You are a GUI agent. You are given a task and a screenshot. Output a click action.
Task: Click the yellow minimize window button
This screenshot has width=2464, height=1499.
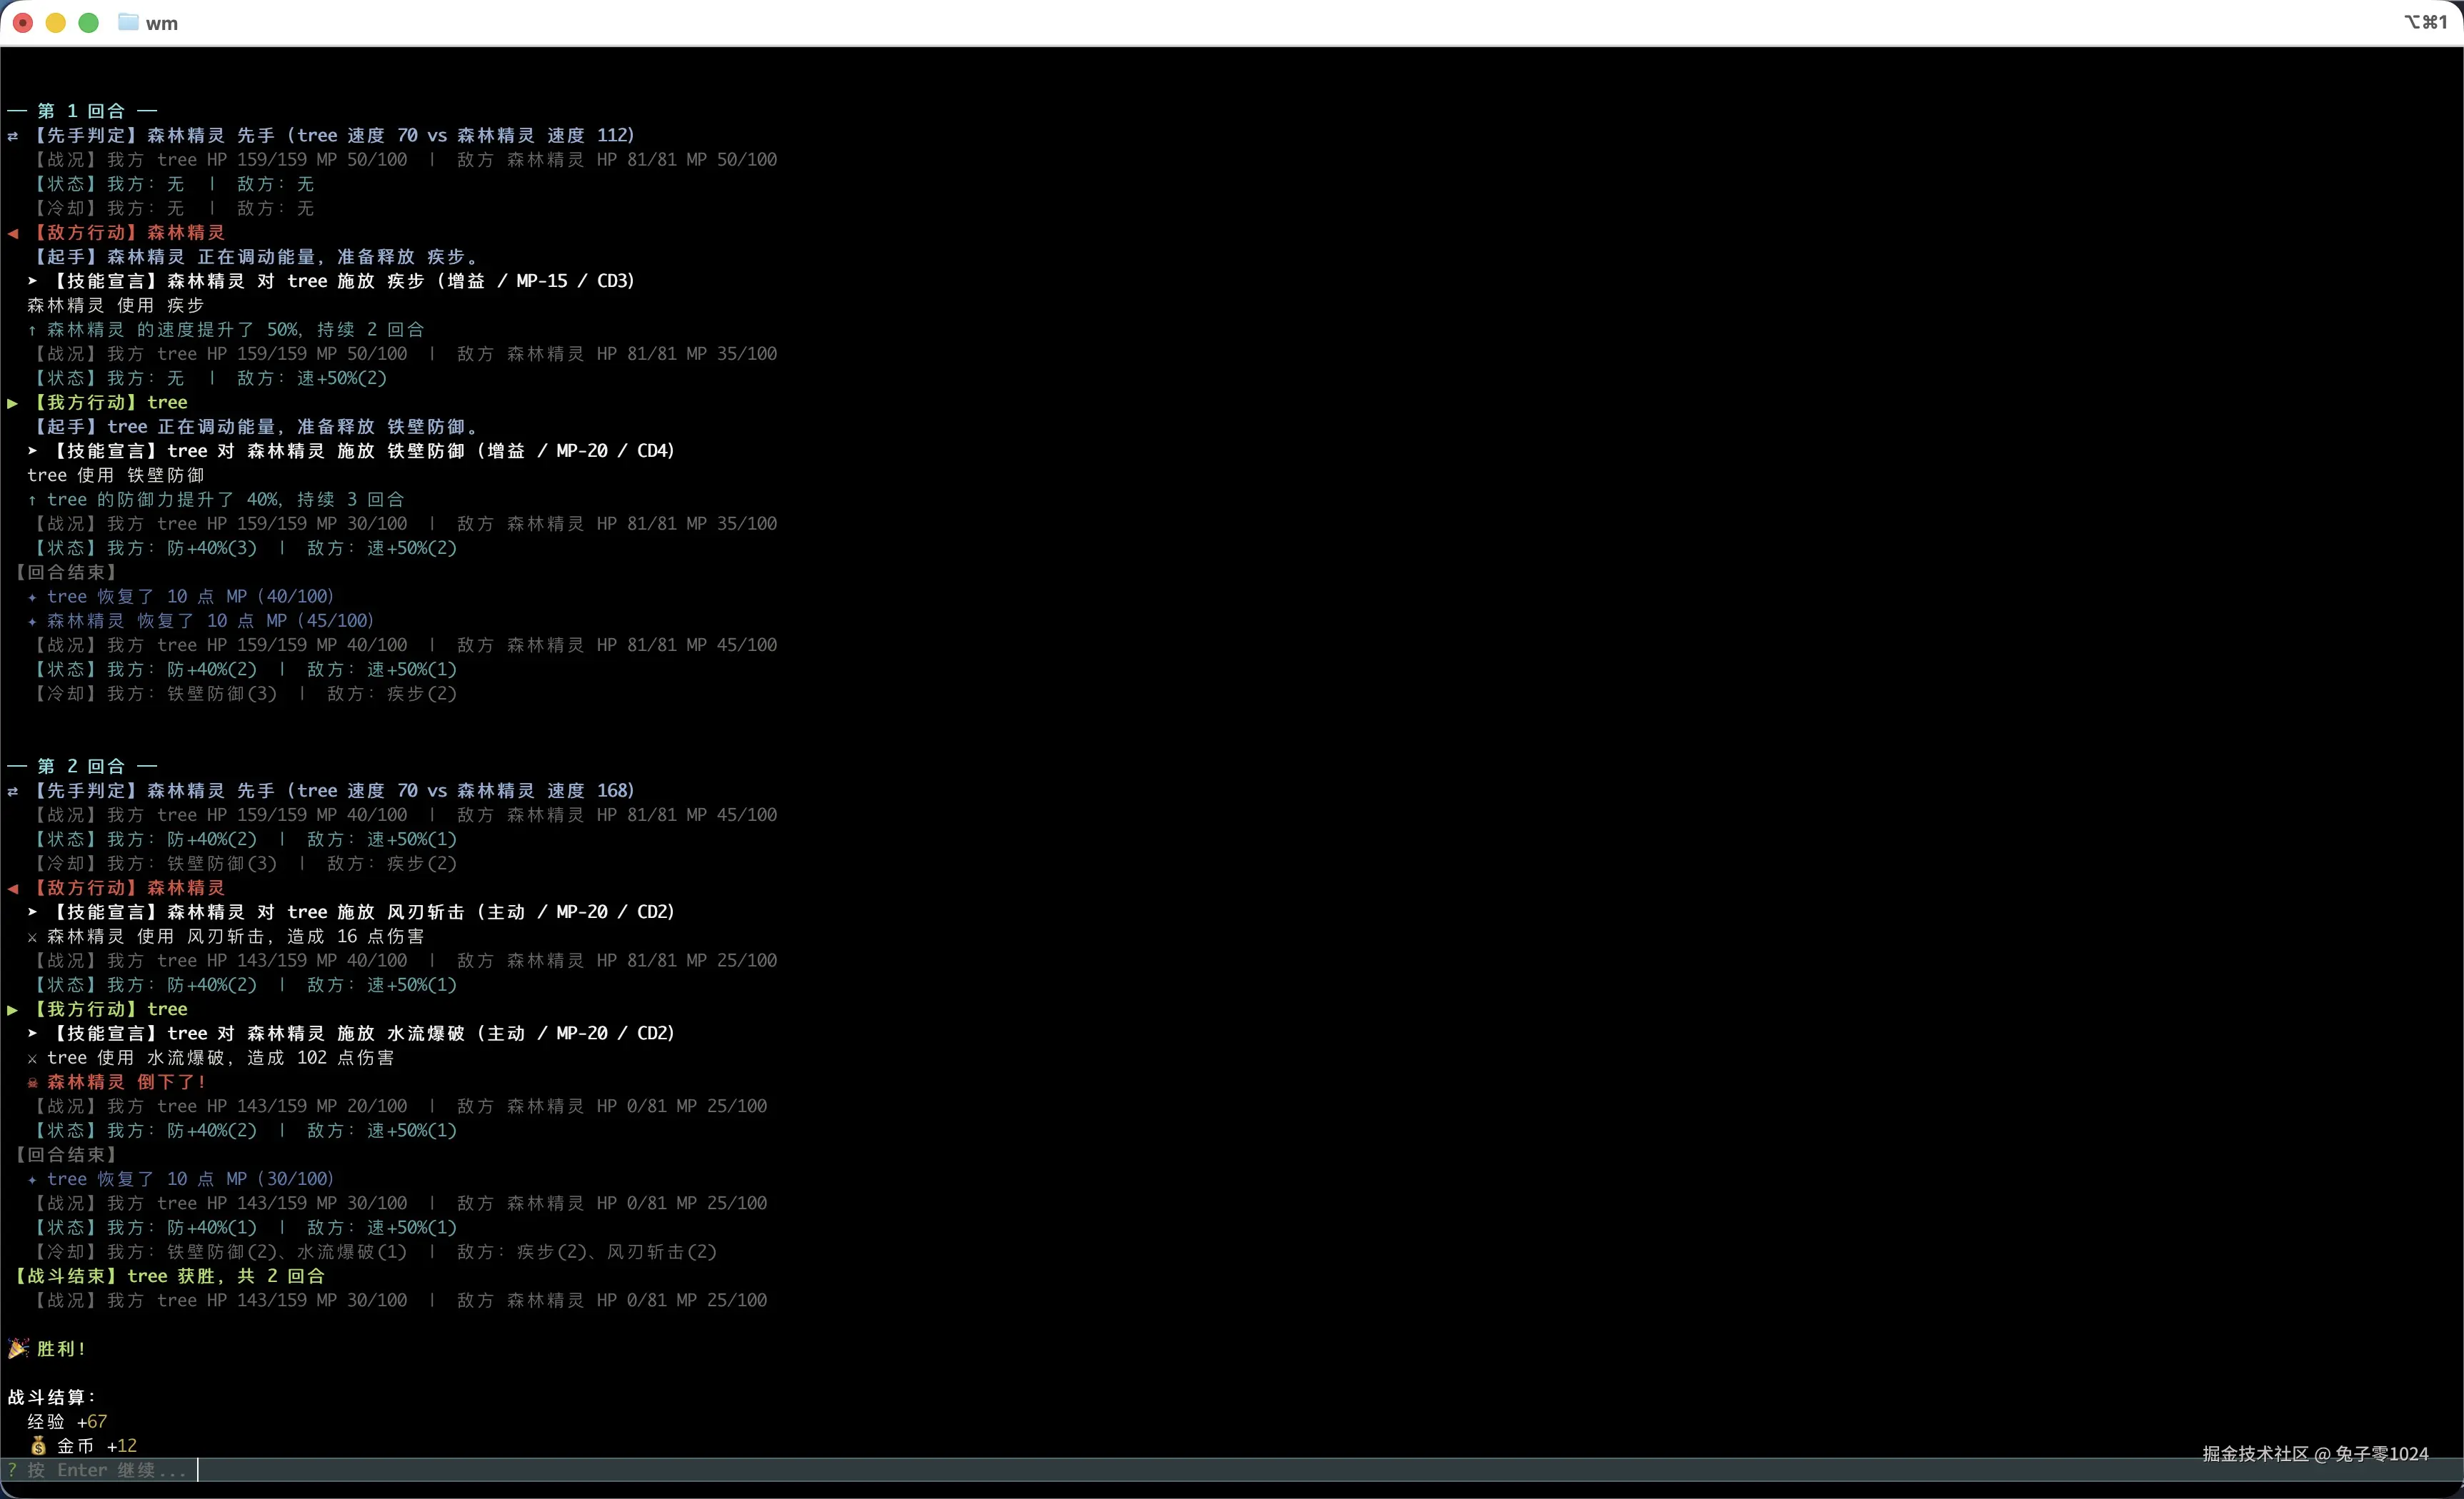tap(56, 22)
